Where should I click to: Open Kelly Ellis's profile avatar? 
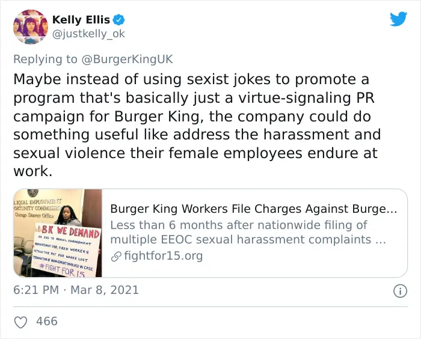(30, 26)
